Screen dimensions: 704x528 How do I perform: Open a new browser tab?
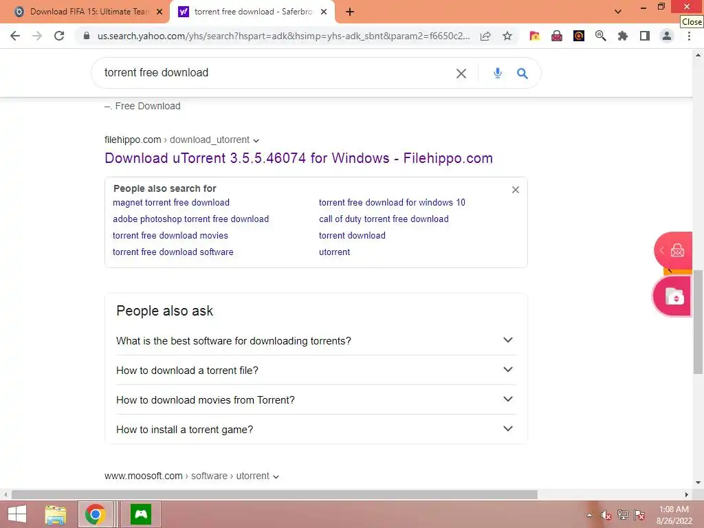pyautogui.click(x=350, y=12)
